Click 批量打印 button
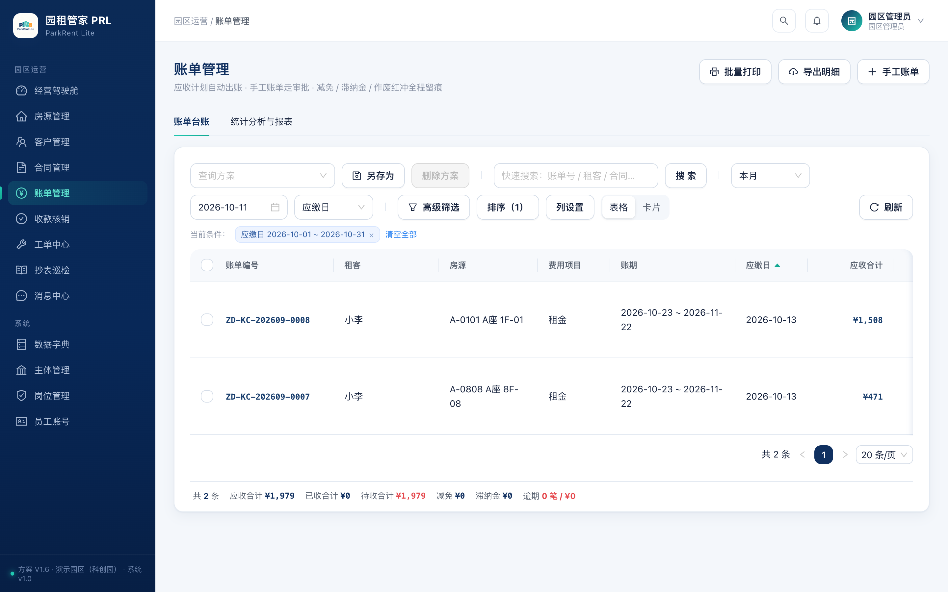 (735, 72)
